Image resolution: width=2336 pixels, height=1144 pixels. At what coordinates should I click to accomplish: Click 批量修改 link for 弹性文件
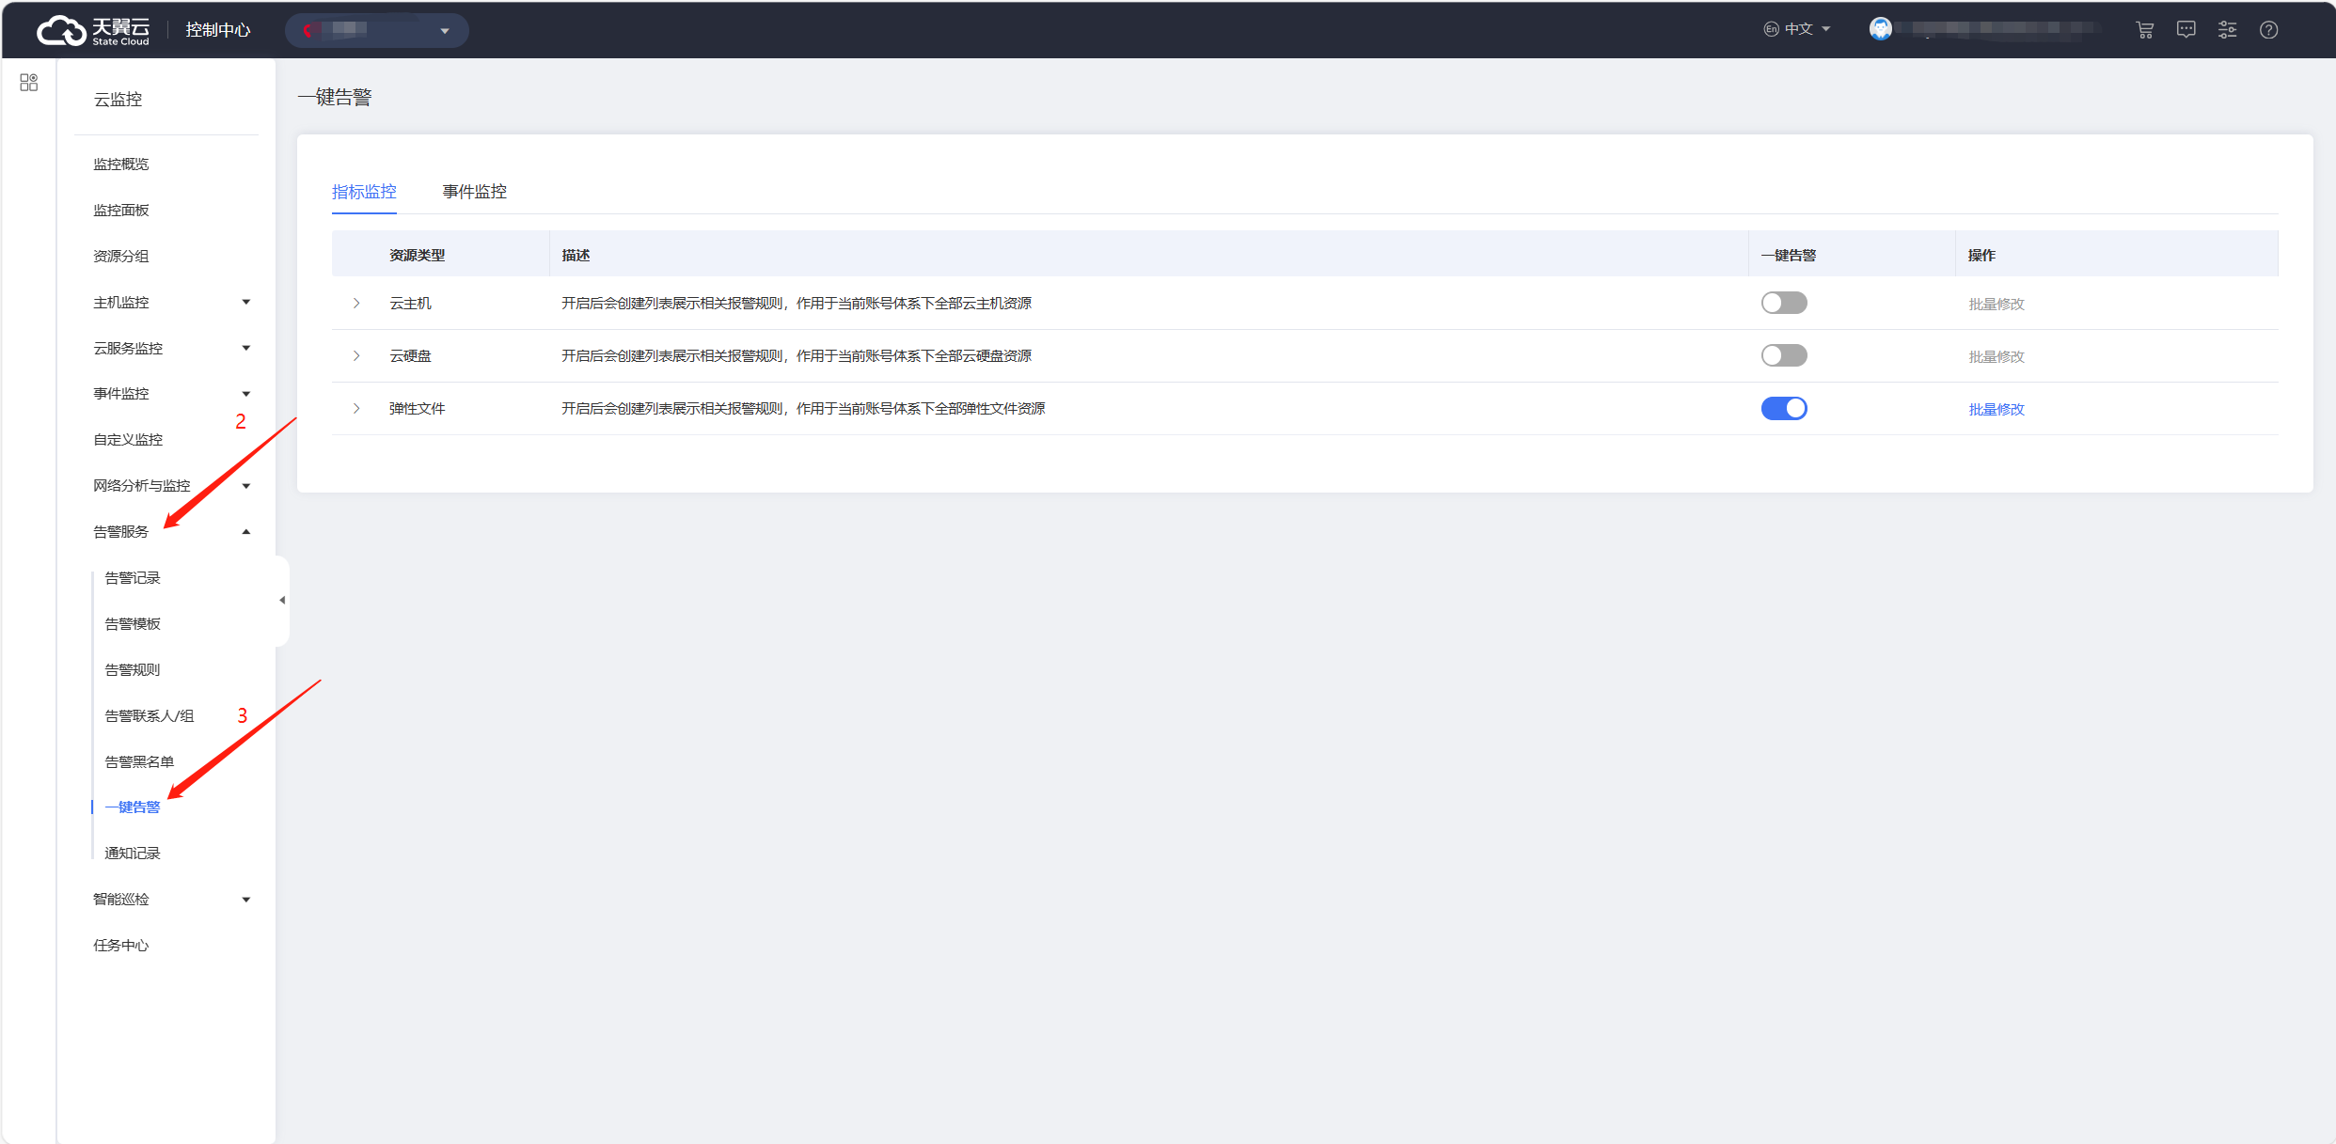tap(1996, 409)
